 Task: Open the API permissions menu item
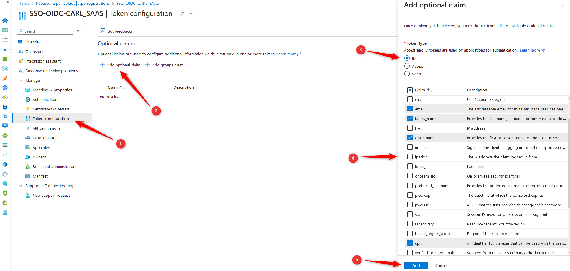[x=46, y=128]
